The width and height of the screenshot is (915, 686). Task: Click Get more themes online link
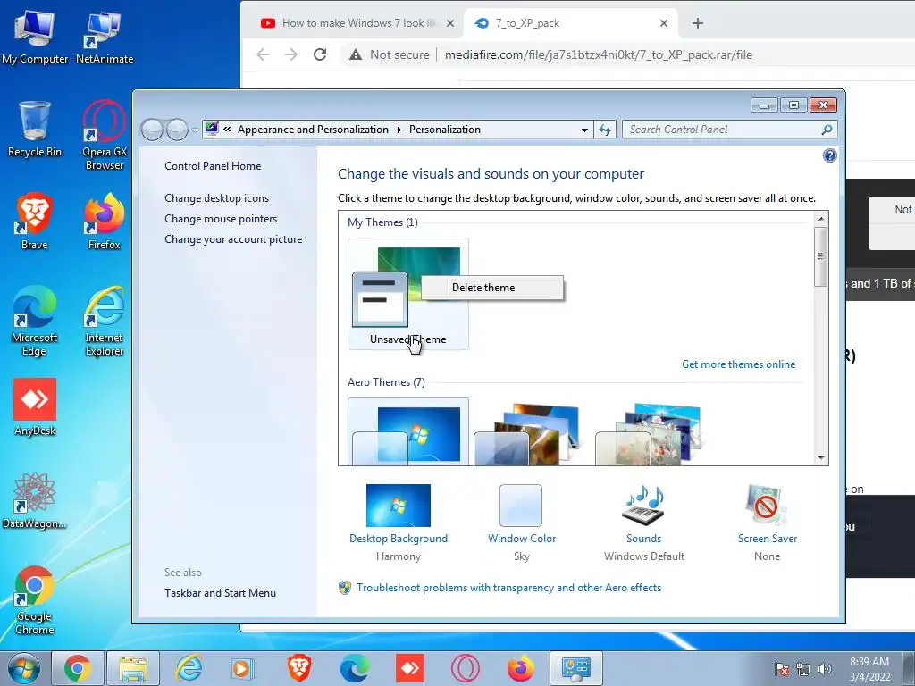(738, 364)
